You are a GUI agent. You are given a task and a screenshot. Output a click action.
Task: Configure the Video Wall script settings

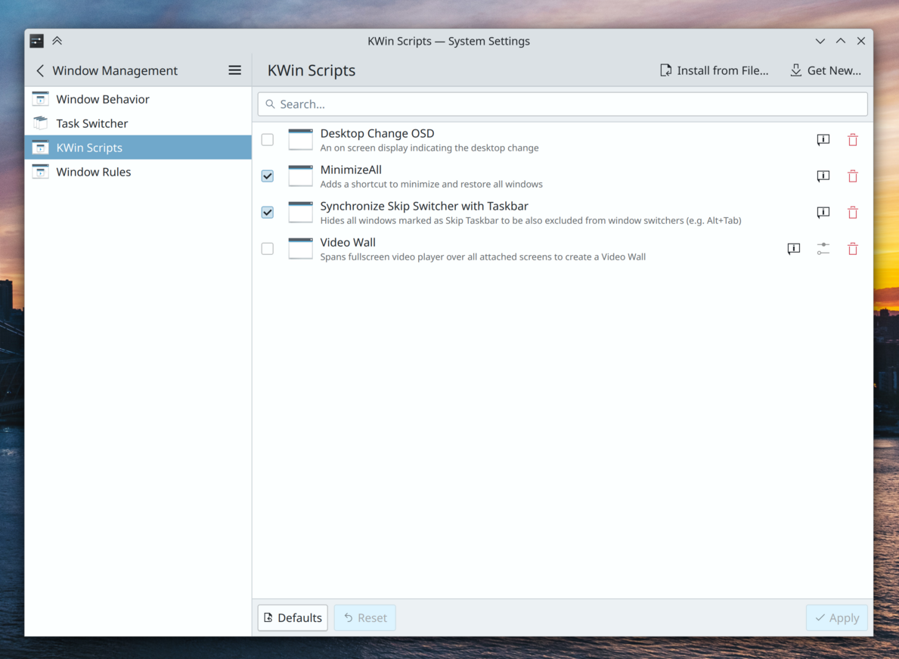pos(823,248)
